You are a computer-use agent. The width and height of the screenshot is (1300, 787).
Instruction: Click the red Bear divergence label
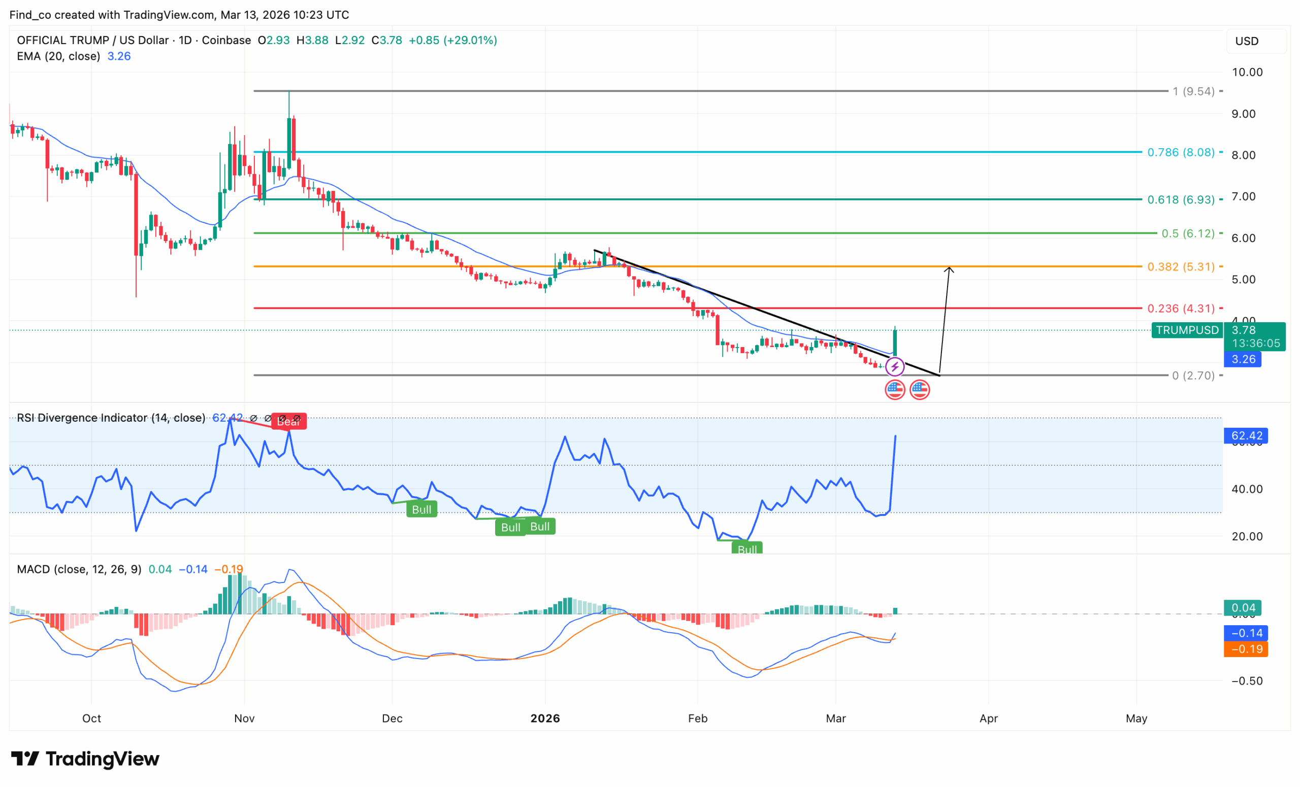click(x=288, y=421)
